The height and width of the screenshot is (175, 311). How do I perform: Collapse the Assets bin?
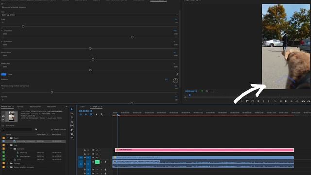[x=8, y=138]
